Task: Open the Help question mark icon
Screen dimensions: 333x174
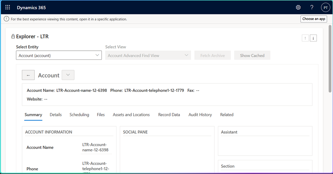Action: tap(312, 7)
